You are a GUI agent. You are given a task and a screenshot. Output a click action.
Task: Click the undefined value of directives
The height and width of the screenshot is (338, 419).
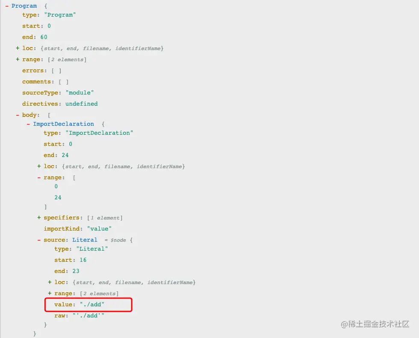(81, 104)
